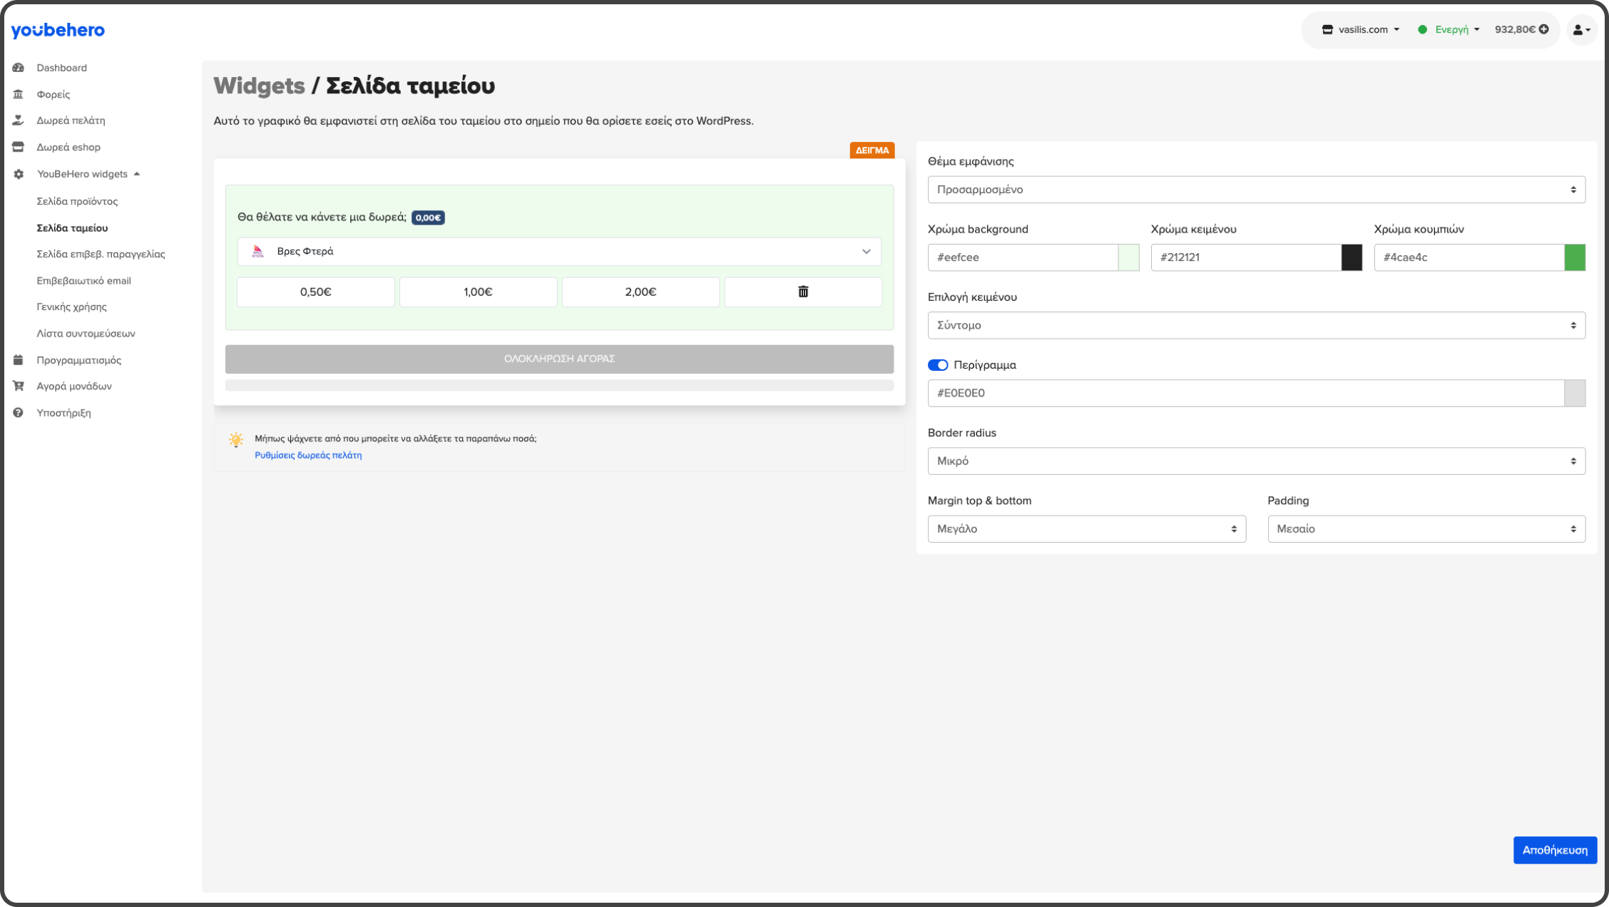Open the Border radius dropdown

(x=1256, y=461)
